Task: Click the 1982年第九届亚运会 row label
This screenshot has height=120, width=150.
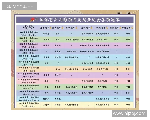Action: tap(28, 44)
